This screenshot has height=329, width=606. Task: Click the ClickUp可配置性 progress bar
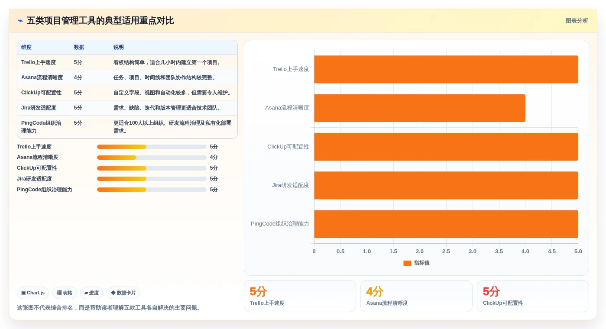tap(152, 168)
